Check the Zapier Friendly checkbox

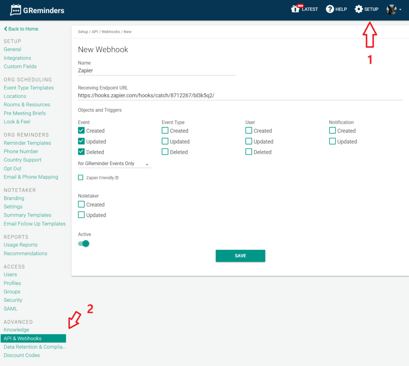pos(81,177)
